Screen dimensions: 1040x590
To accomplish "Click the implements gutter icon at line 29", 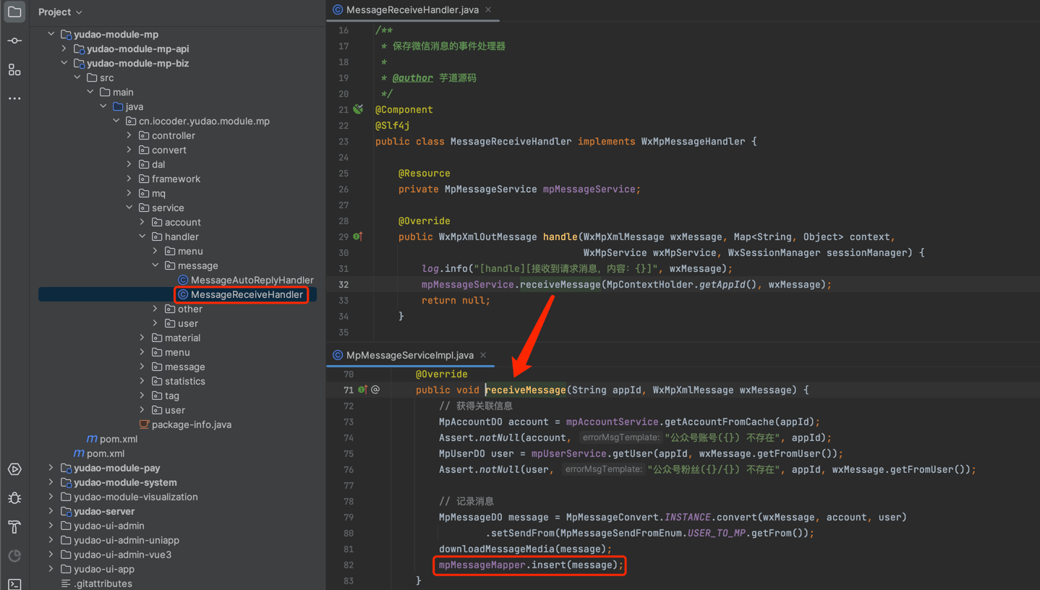I will click(358, 237).
